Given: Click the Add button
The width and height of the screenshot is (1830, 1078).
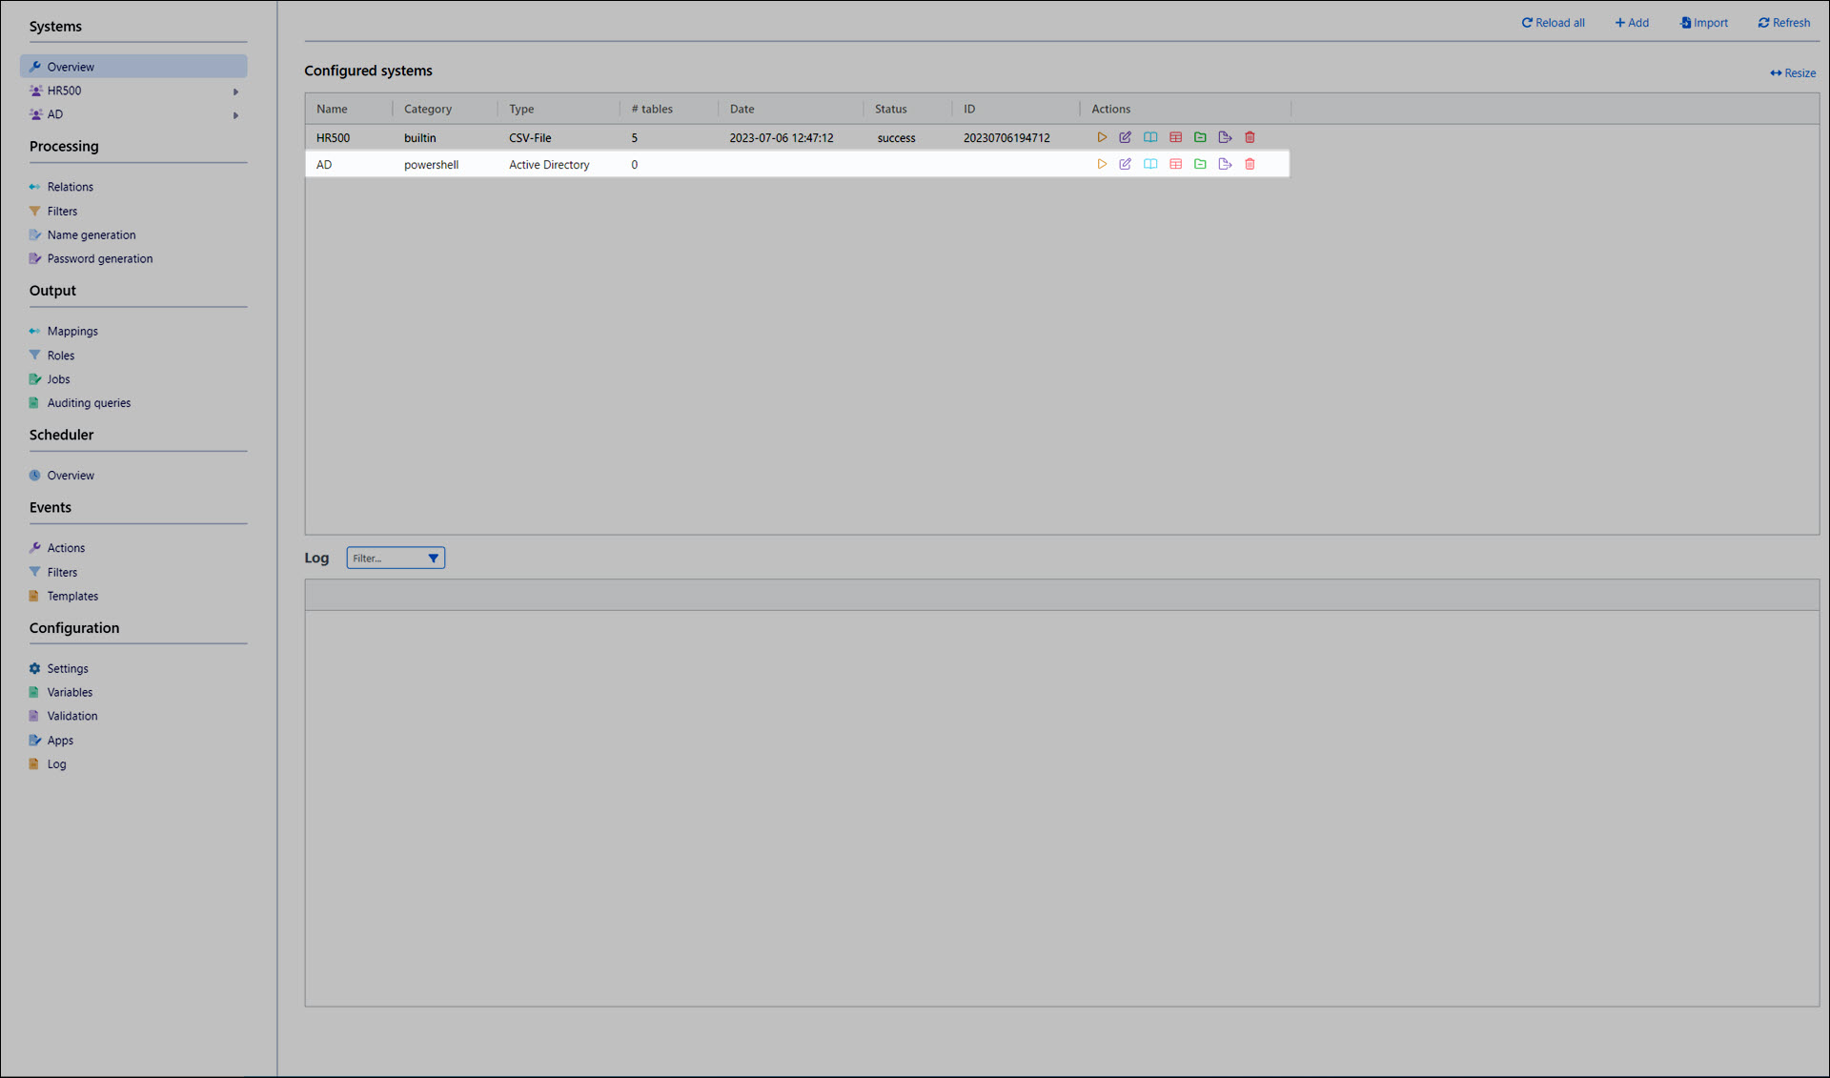Looking at the screenshot, I should (x=1632, y=23).
